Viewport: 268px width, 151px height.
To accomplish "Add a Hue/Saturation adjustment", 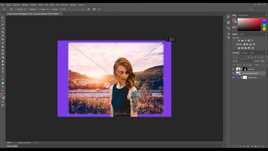I will click(237, 44).
